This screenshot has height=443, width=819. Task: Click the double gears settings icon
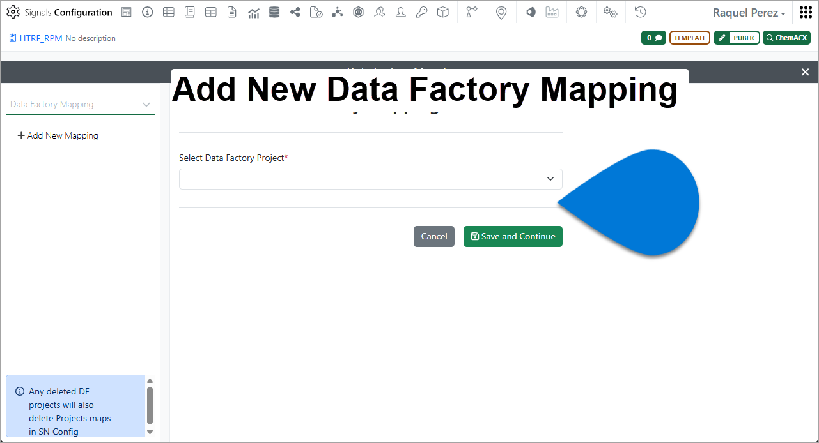(x=610, y=12)
